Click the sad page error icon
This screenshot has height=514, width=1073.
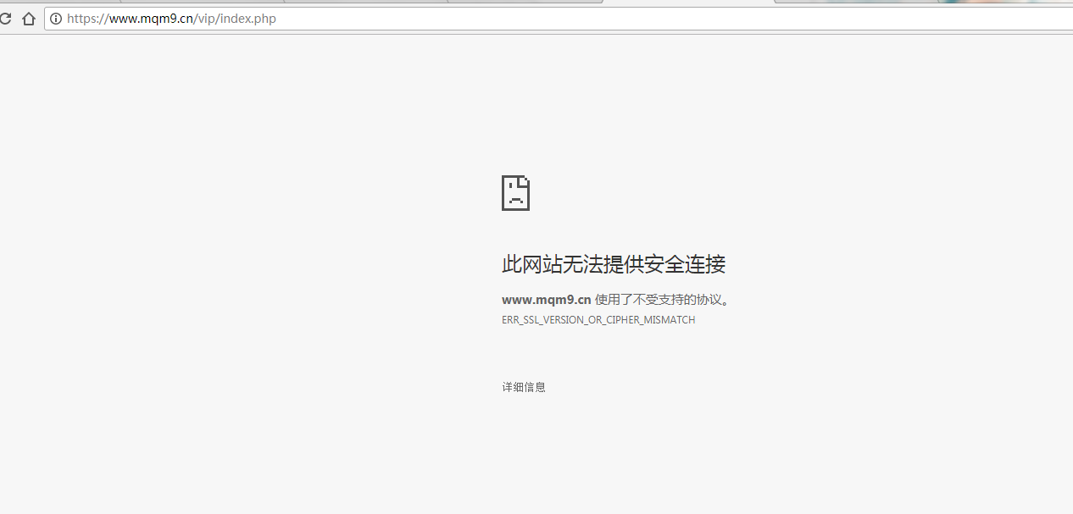(515, 193)
